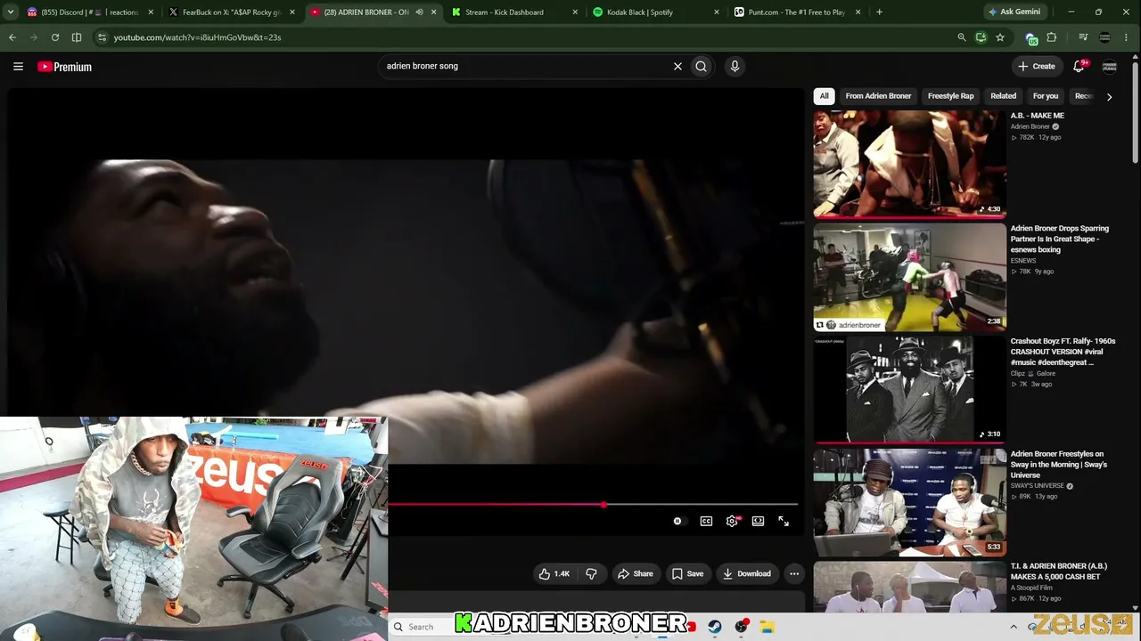Start voice search with the microphone

coord(735,66)
